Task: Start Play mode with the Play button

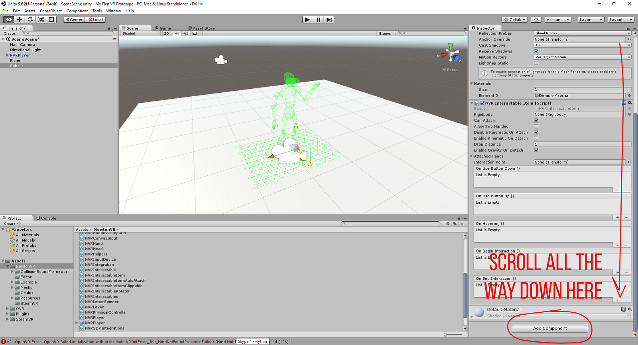Action: (x=307, y=19)
